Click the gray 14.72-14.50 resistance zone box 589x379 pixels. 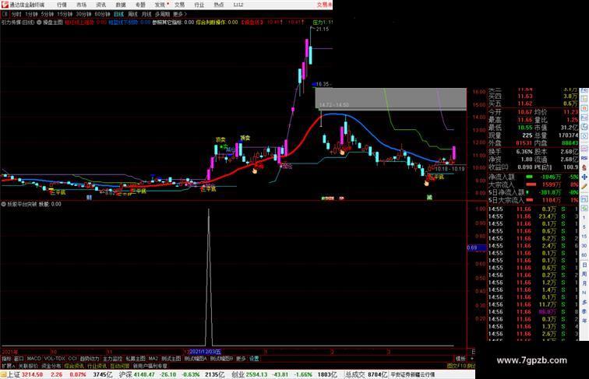tap(390, 99)
